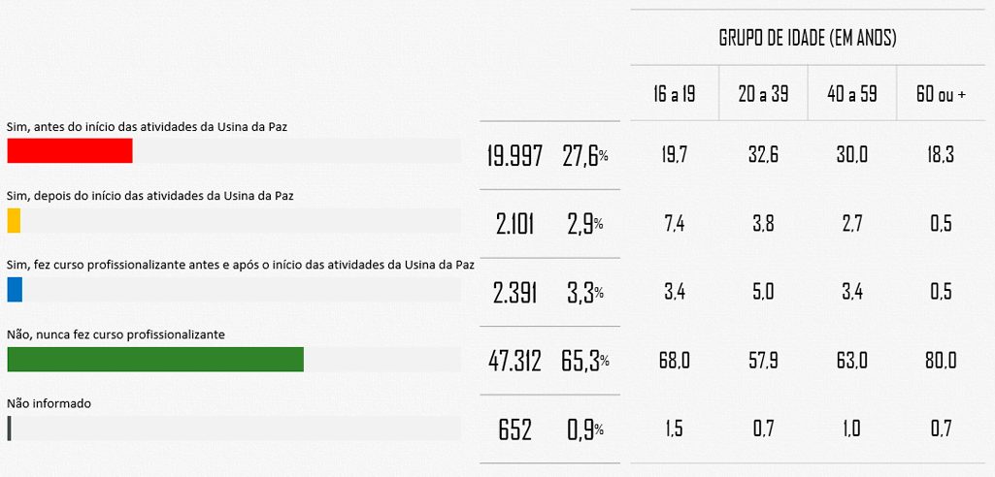Choose the '40 a 59' age column header

[851, 94]
